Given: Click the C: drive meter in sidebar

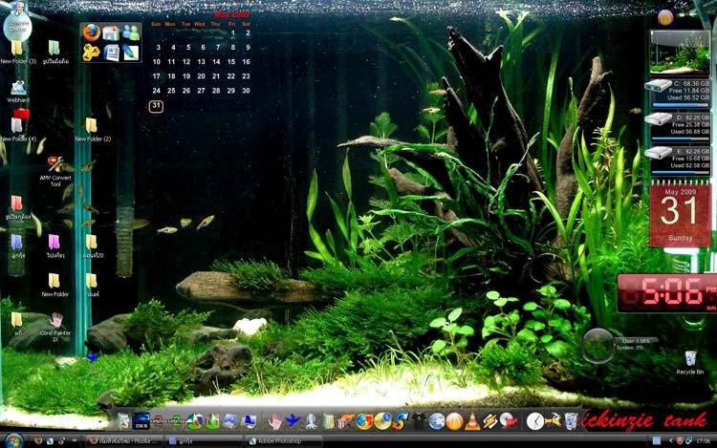Looking at the screenshot, I should [679, 91].
